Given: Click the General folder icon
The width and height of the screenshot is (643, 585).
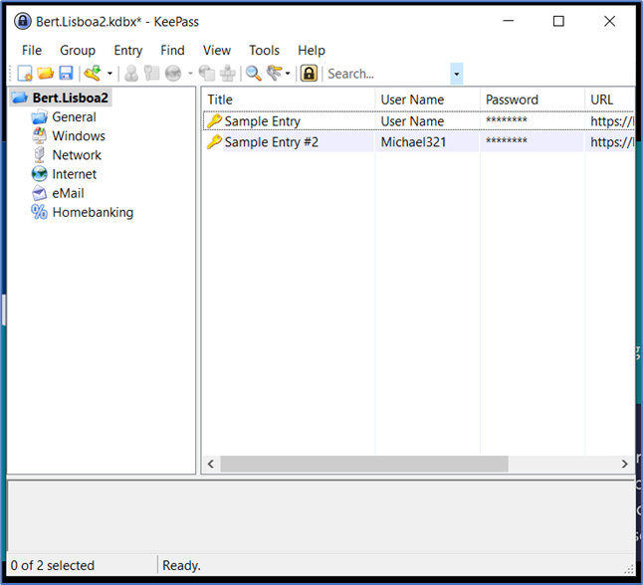Looking at the screenshot, I should [40, 117].
